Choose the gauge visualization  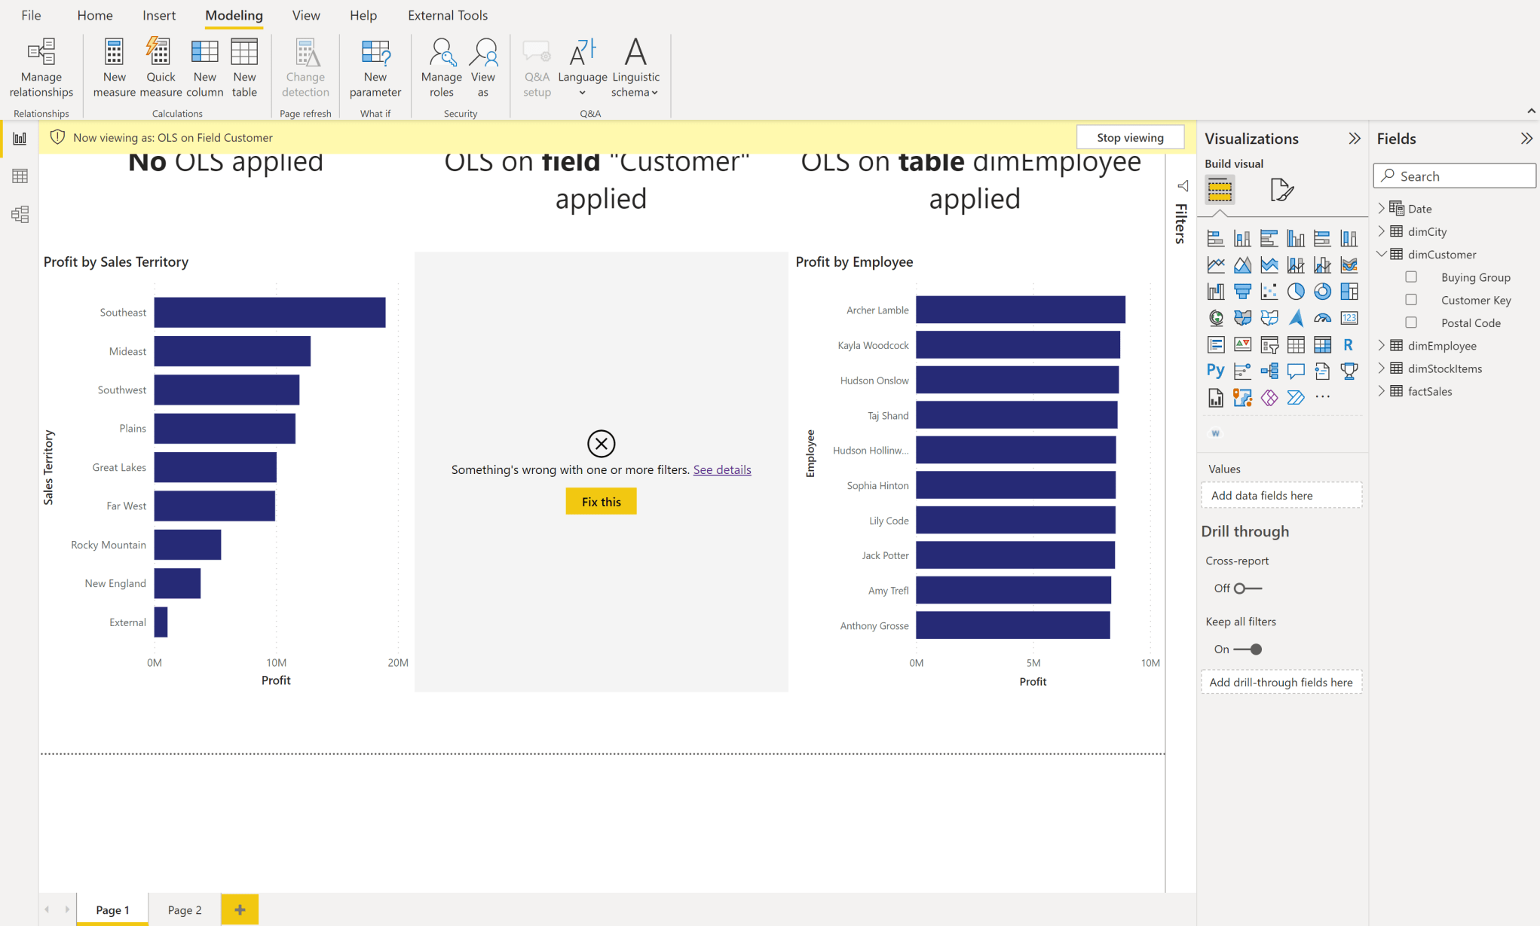tap(1323, 318)
